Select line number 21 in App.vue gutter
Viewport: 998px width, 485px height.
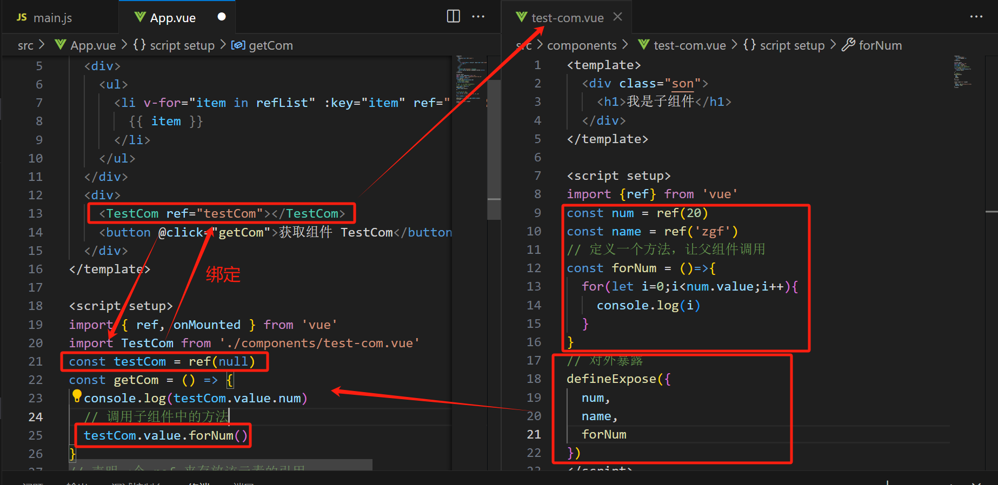(36, 361)
